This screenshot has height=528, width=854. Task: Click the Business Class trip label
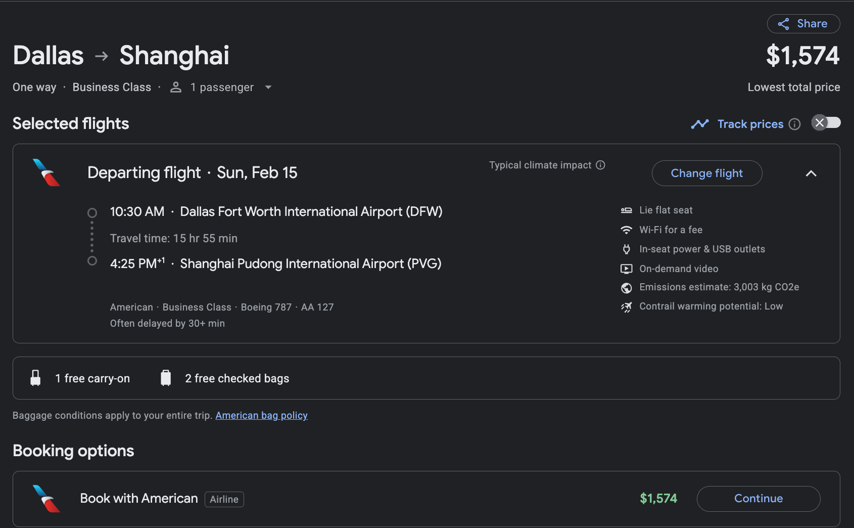[x=112, y=87]
